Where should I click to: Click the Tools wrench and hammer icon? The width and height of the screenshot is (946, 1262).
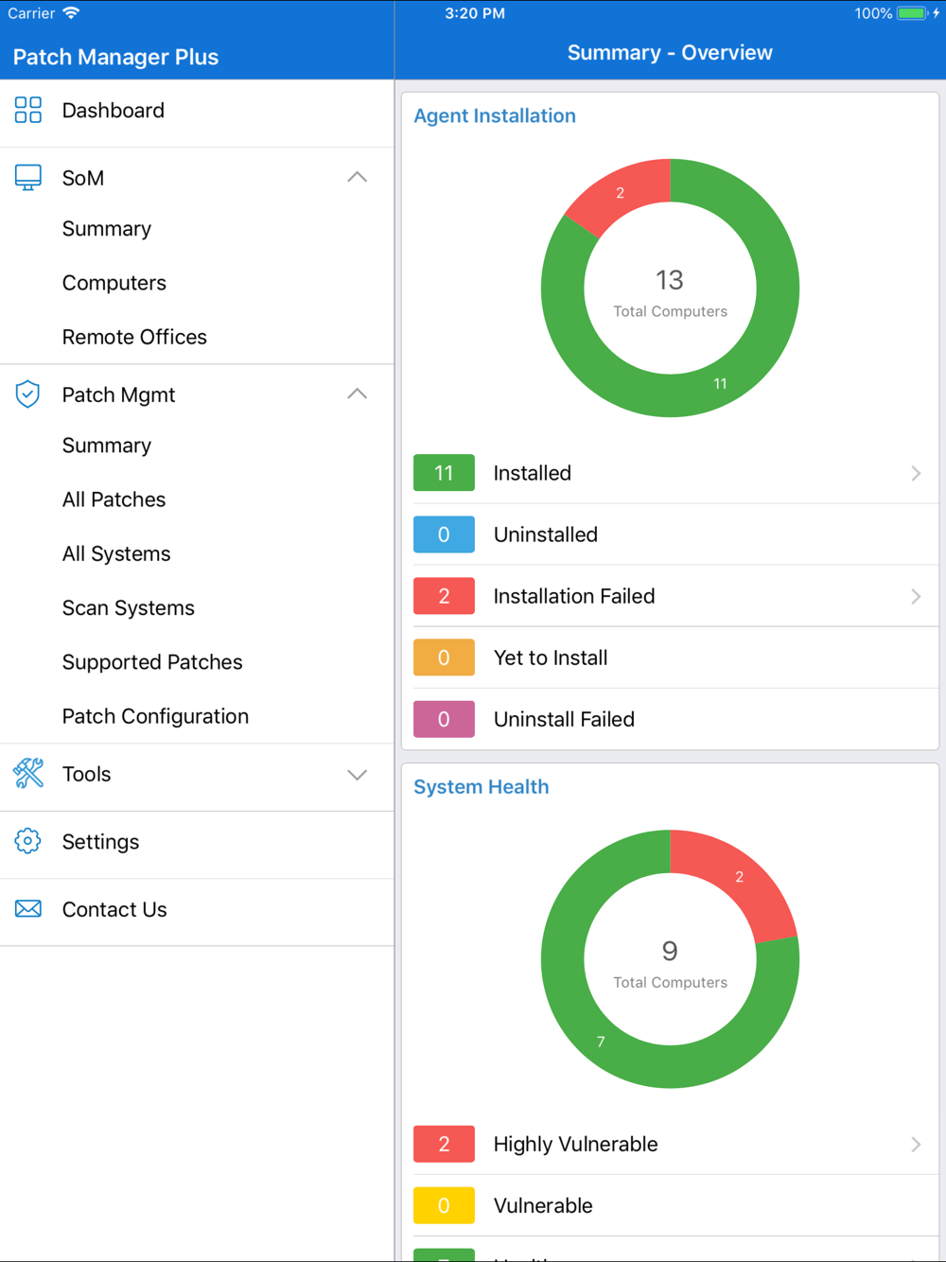[28, 774]
